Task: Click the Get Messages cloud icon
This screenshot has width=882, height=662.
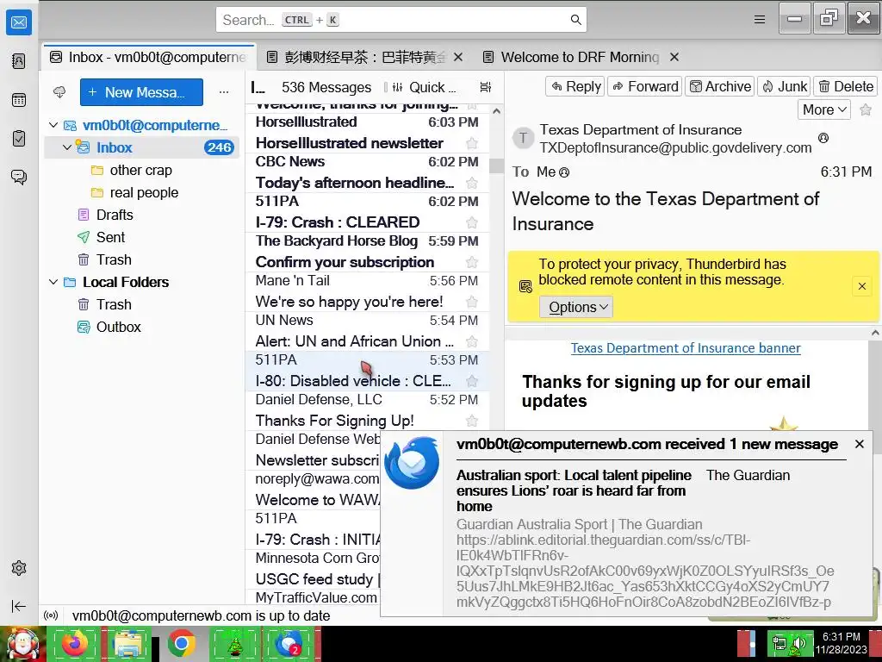Action: (59, 91)
